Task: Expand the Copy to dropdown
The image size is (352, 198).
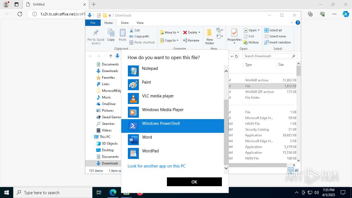Action: click(177, 40)
